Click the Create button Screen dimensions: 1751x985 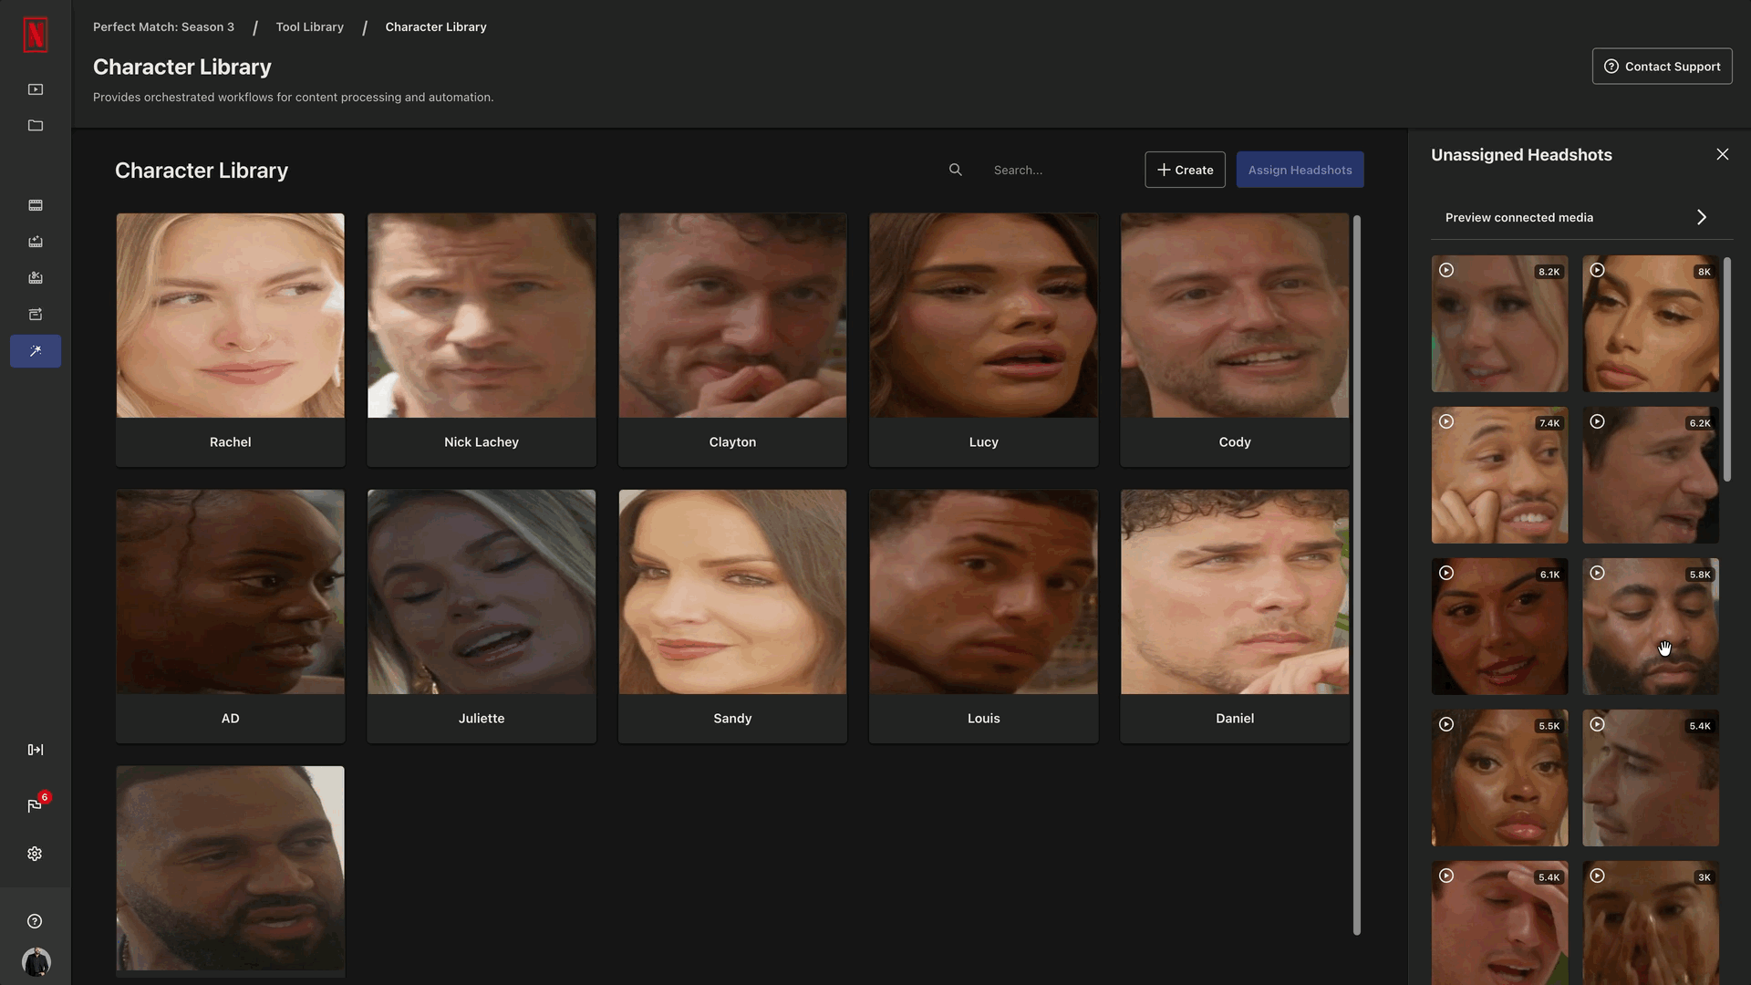pyautogui.click(x=1185, y=170)
